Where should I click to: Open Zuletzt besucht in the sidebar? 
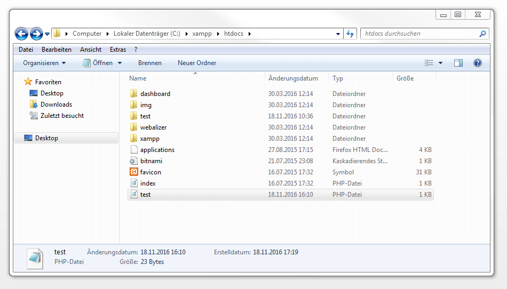62,116
